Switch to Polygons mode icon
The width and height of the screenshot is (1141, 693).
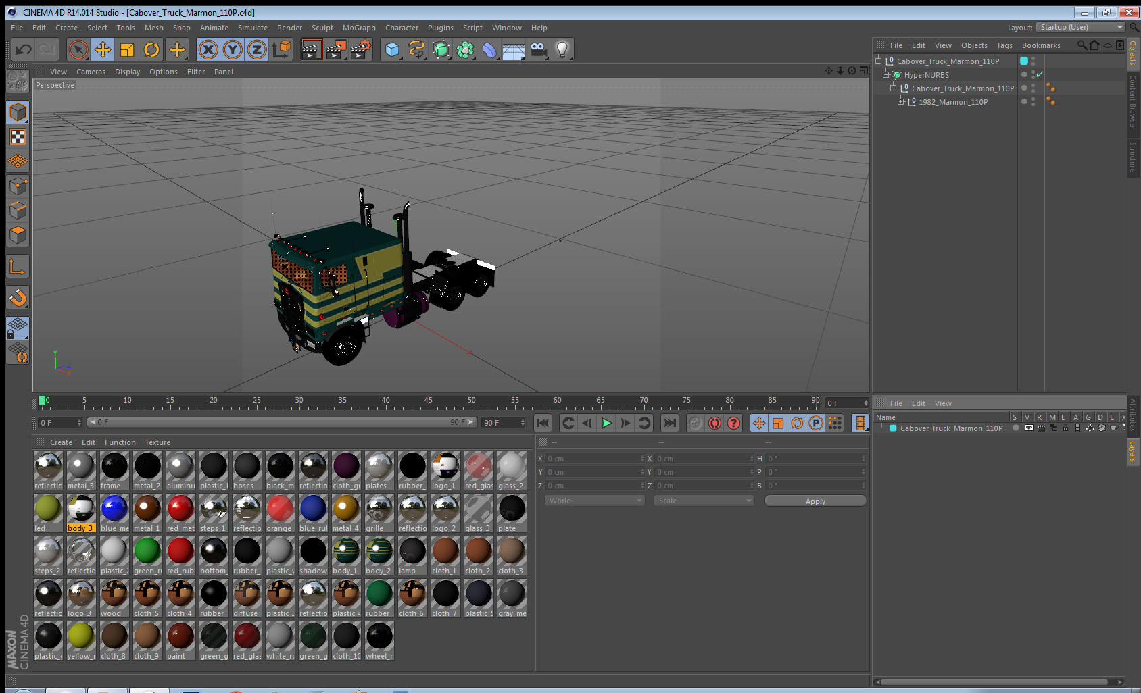18,235
